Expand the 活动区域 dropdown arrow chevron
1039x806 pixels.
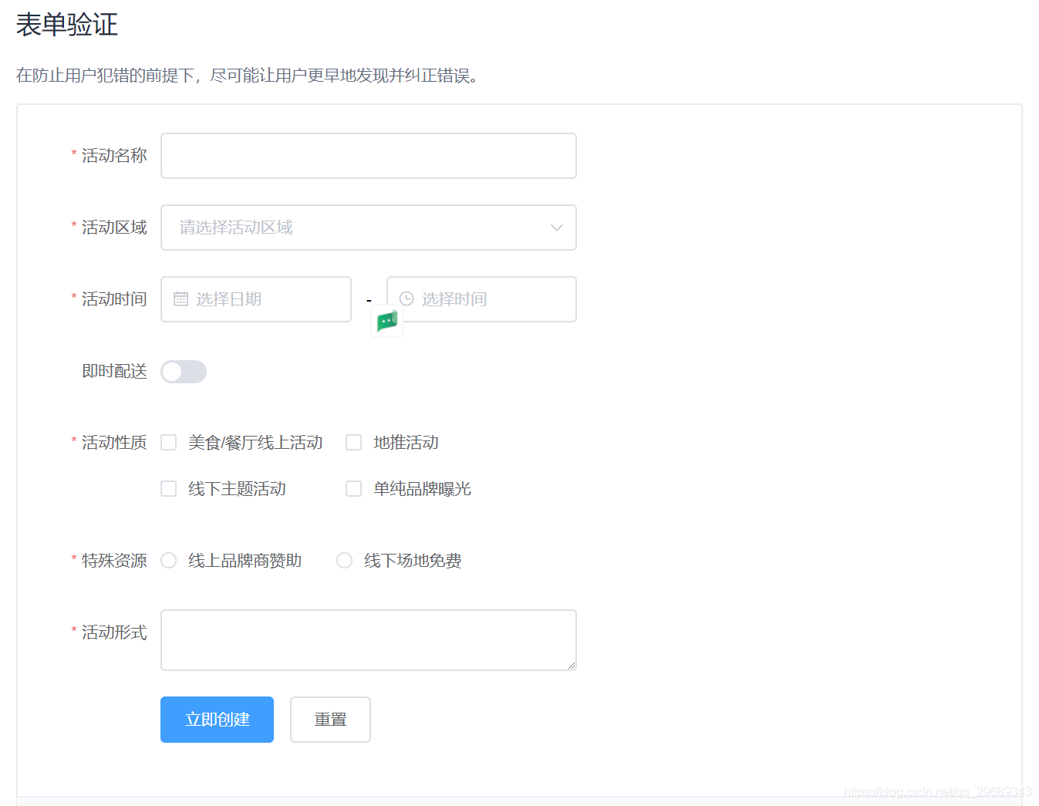(556, 228)
